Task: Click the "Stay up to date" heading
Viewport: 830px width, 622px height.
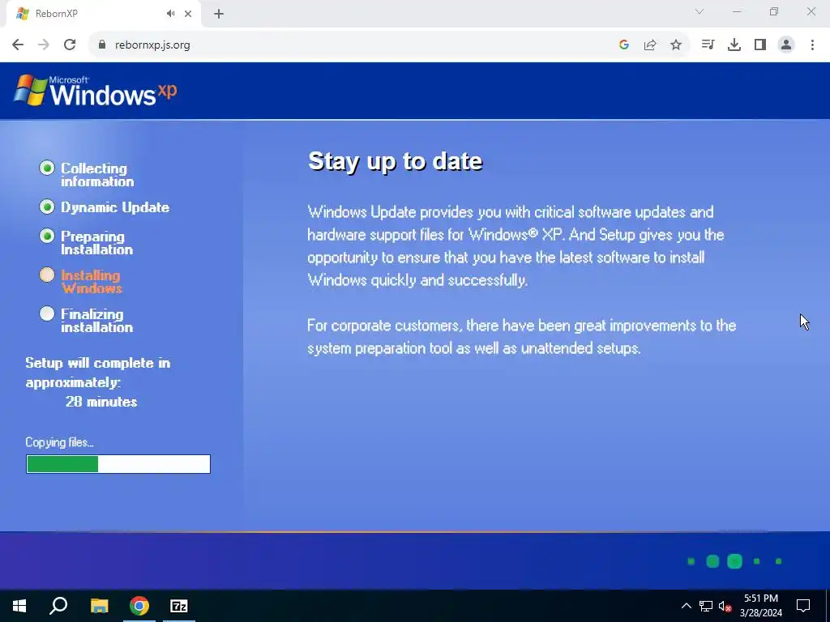Action: [395, 161]
